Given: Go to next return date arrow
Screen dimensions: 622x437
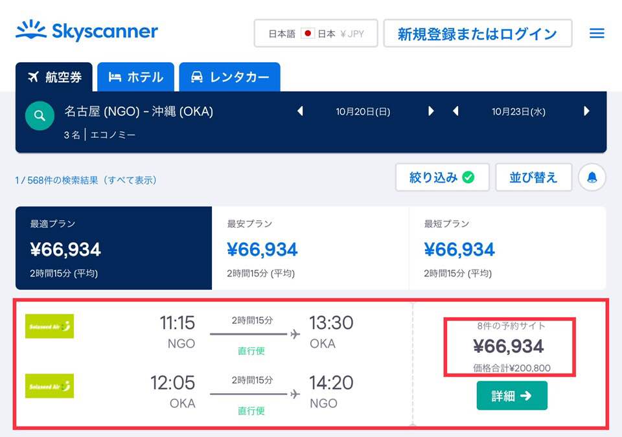Looking at the screenshot, I should click(x=587, y=111).
